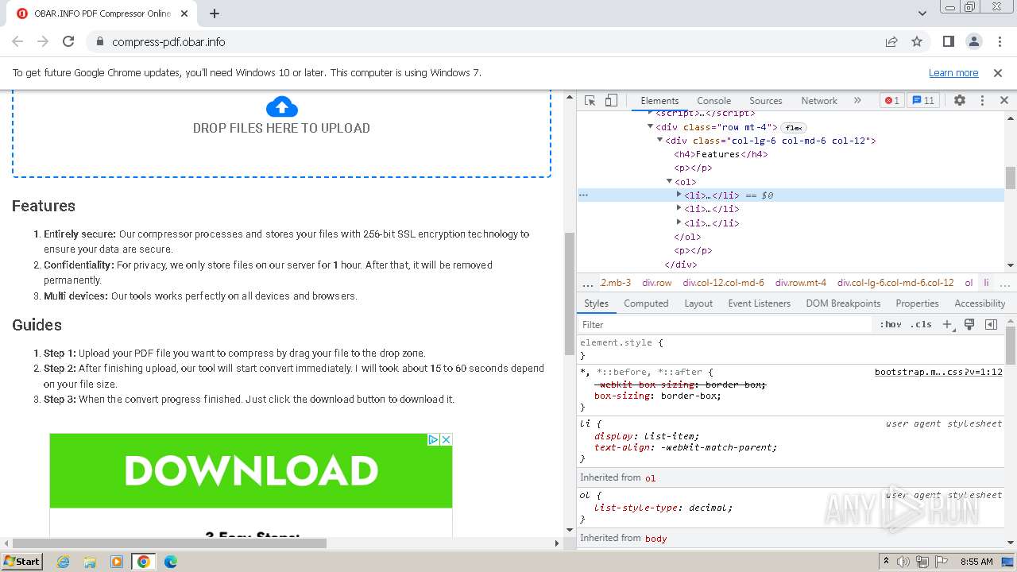Open a new tab with plus button

click(x=215, y=14)
